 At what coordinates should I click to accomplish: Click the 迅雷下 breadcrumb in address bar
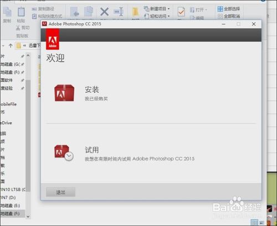(x=34, y=46)
